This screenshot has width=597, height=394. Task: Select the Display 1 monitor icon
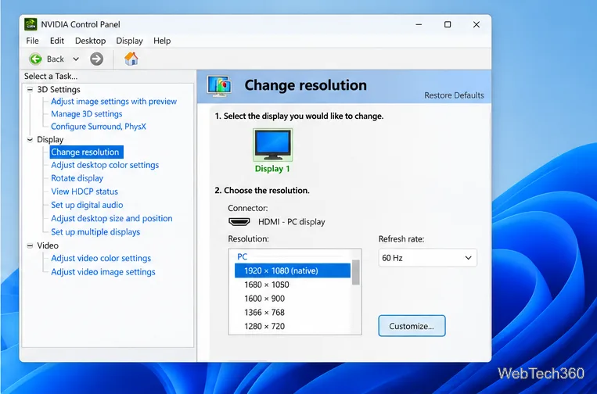tap(272, 145)
